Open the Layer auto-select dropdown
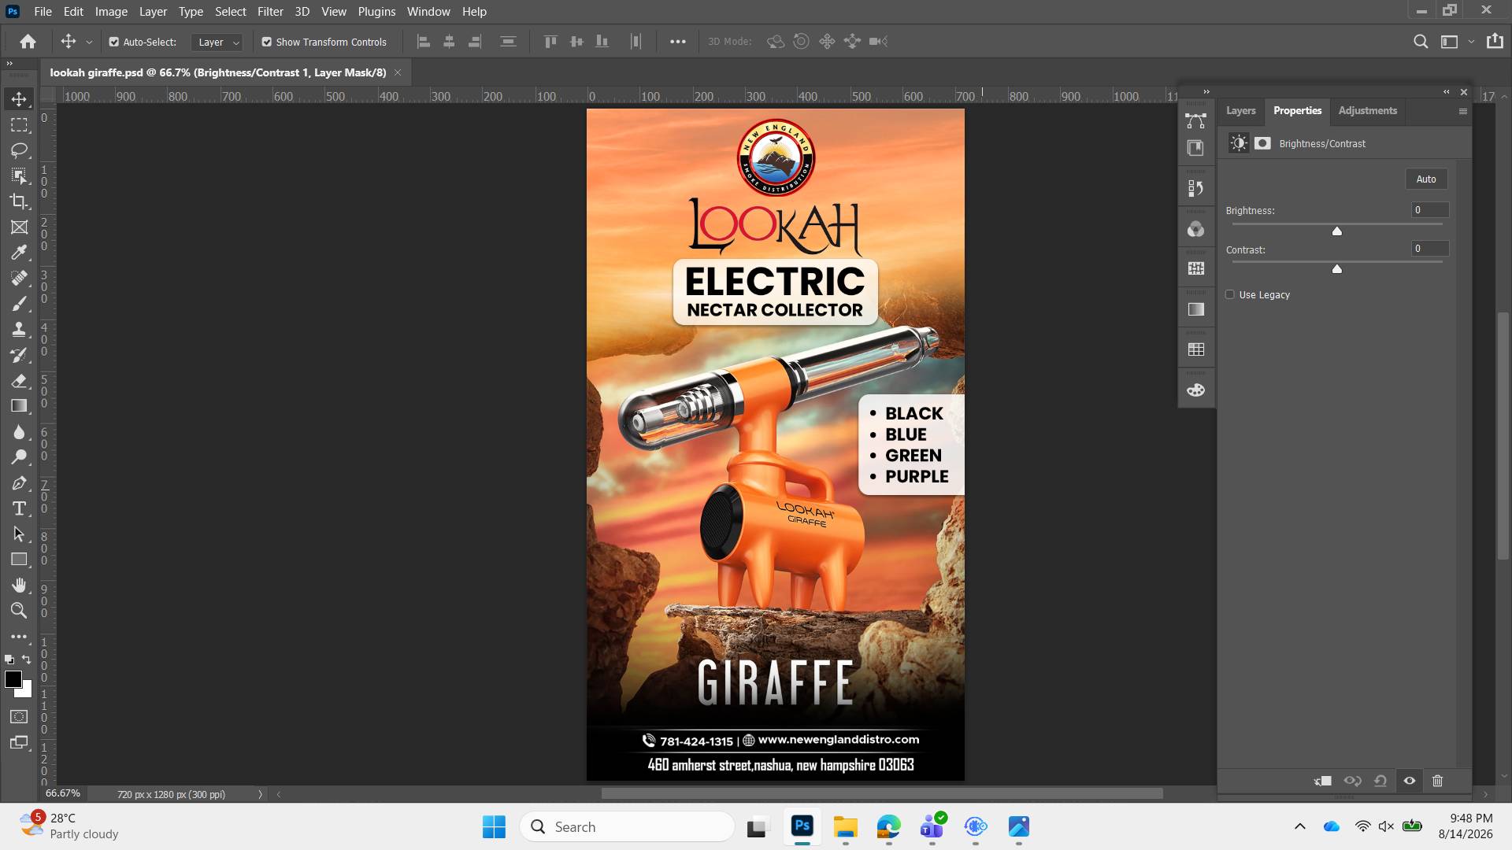This screenshot has width=1512, height=850. [218, 42]
